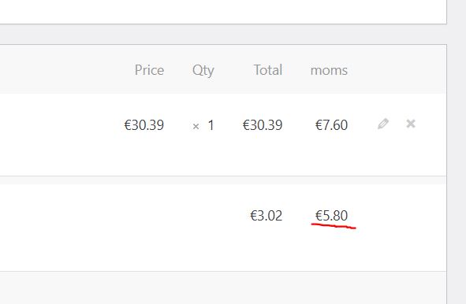Click the quantity value 1

[x=211, y=125]
